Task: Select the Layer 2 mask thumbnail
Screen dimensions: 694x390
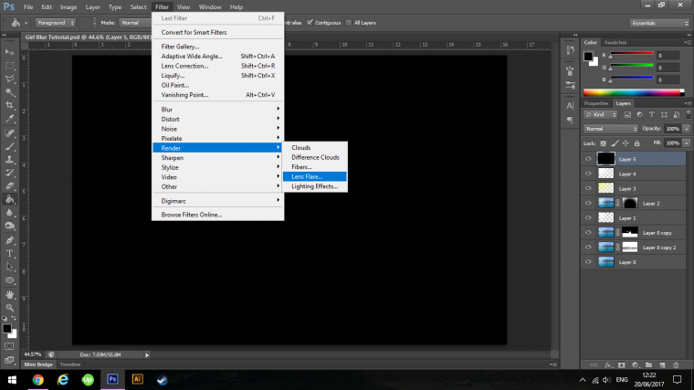Action: click(630, 203)
